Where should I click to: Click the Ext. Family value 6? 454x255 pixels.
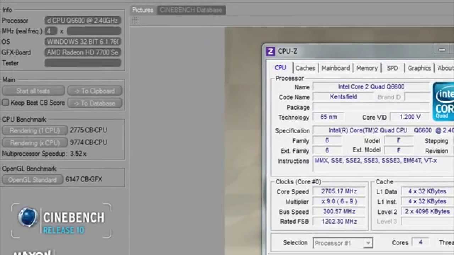(x=327, y=150)
